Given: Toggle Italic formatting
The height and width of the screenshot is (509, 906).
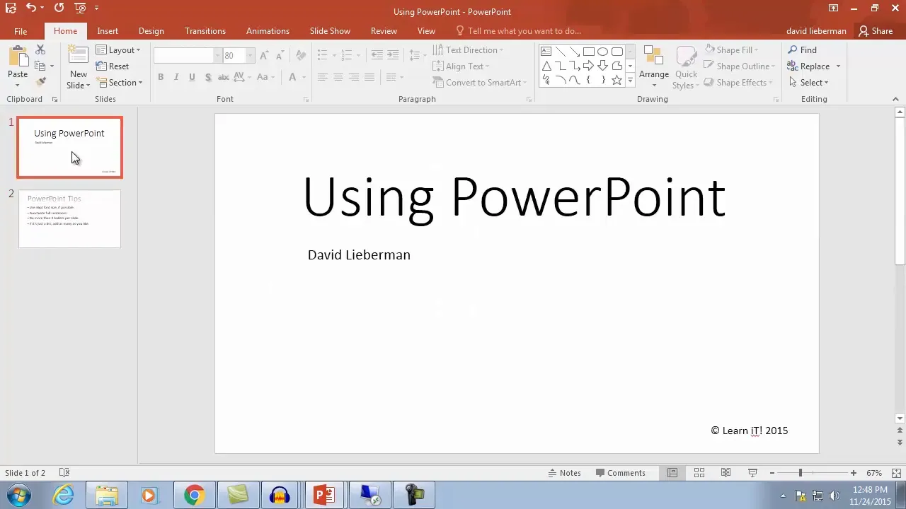Looking at the screenshot, I should point(176,77).
